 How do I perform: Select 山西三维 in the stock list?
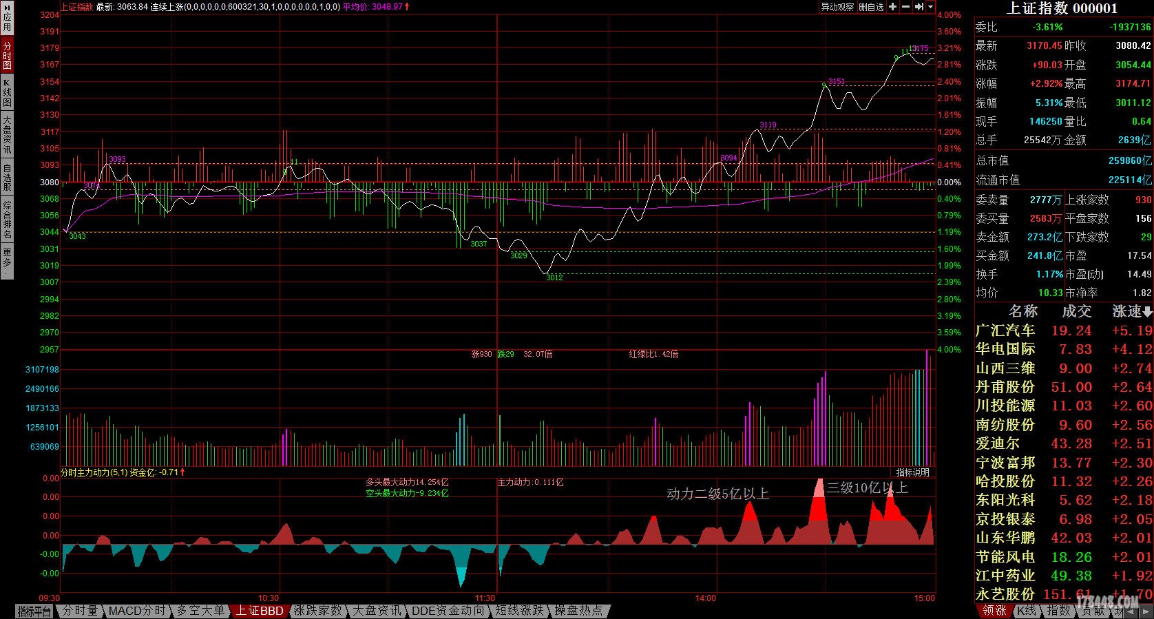pos(1064,368)
